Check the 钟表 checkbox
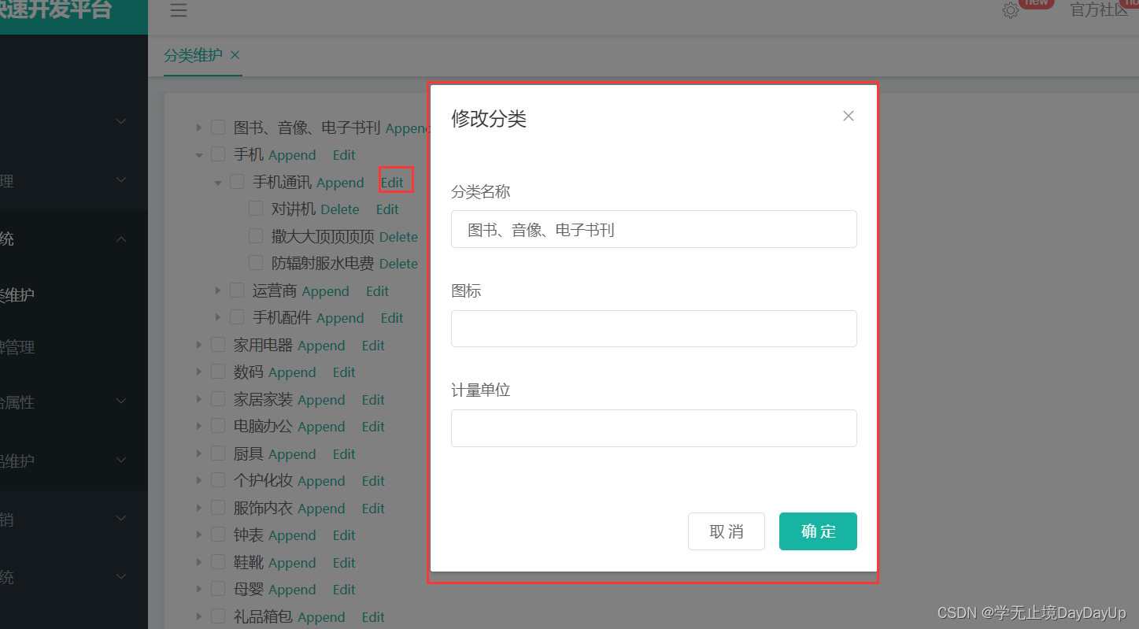 tap(218, 535)
